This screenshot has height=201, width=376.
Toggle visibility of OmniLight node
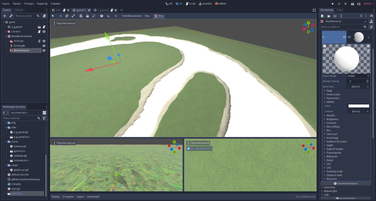(44, 45)
